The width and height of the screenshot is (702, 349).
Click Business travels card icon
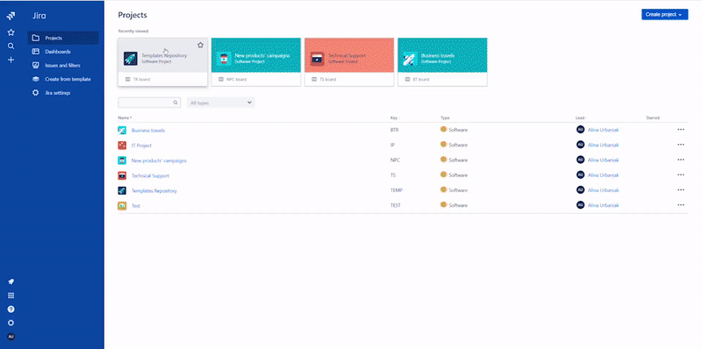point(410,59)
